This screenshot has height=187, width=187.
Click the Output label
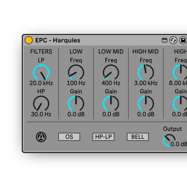pos(172,129)
